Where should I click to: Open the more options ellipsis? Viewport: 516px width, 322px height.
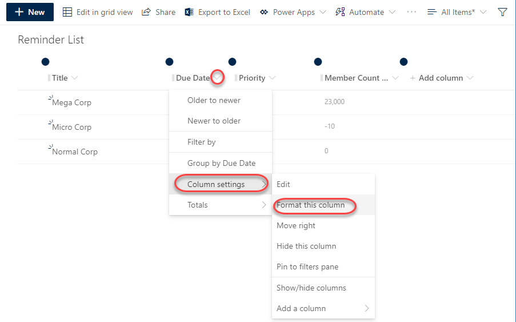(x=411, y=12)
